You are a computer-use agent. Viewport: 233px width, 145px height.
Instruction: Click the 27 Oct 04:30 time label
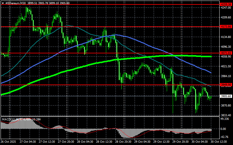click(28, 142)
